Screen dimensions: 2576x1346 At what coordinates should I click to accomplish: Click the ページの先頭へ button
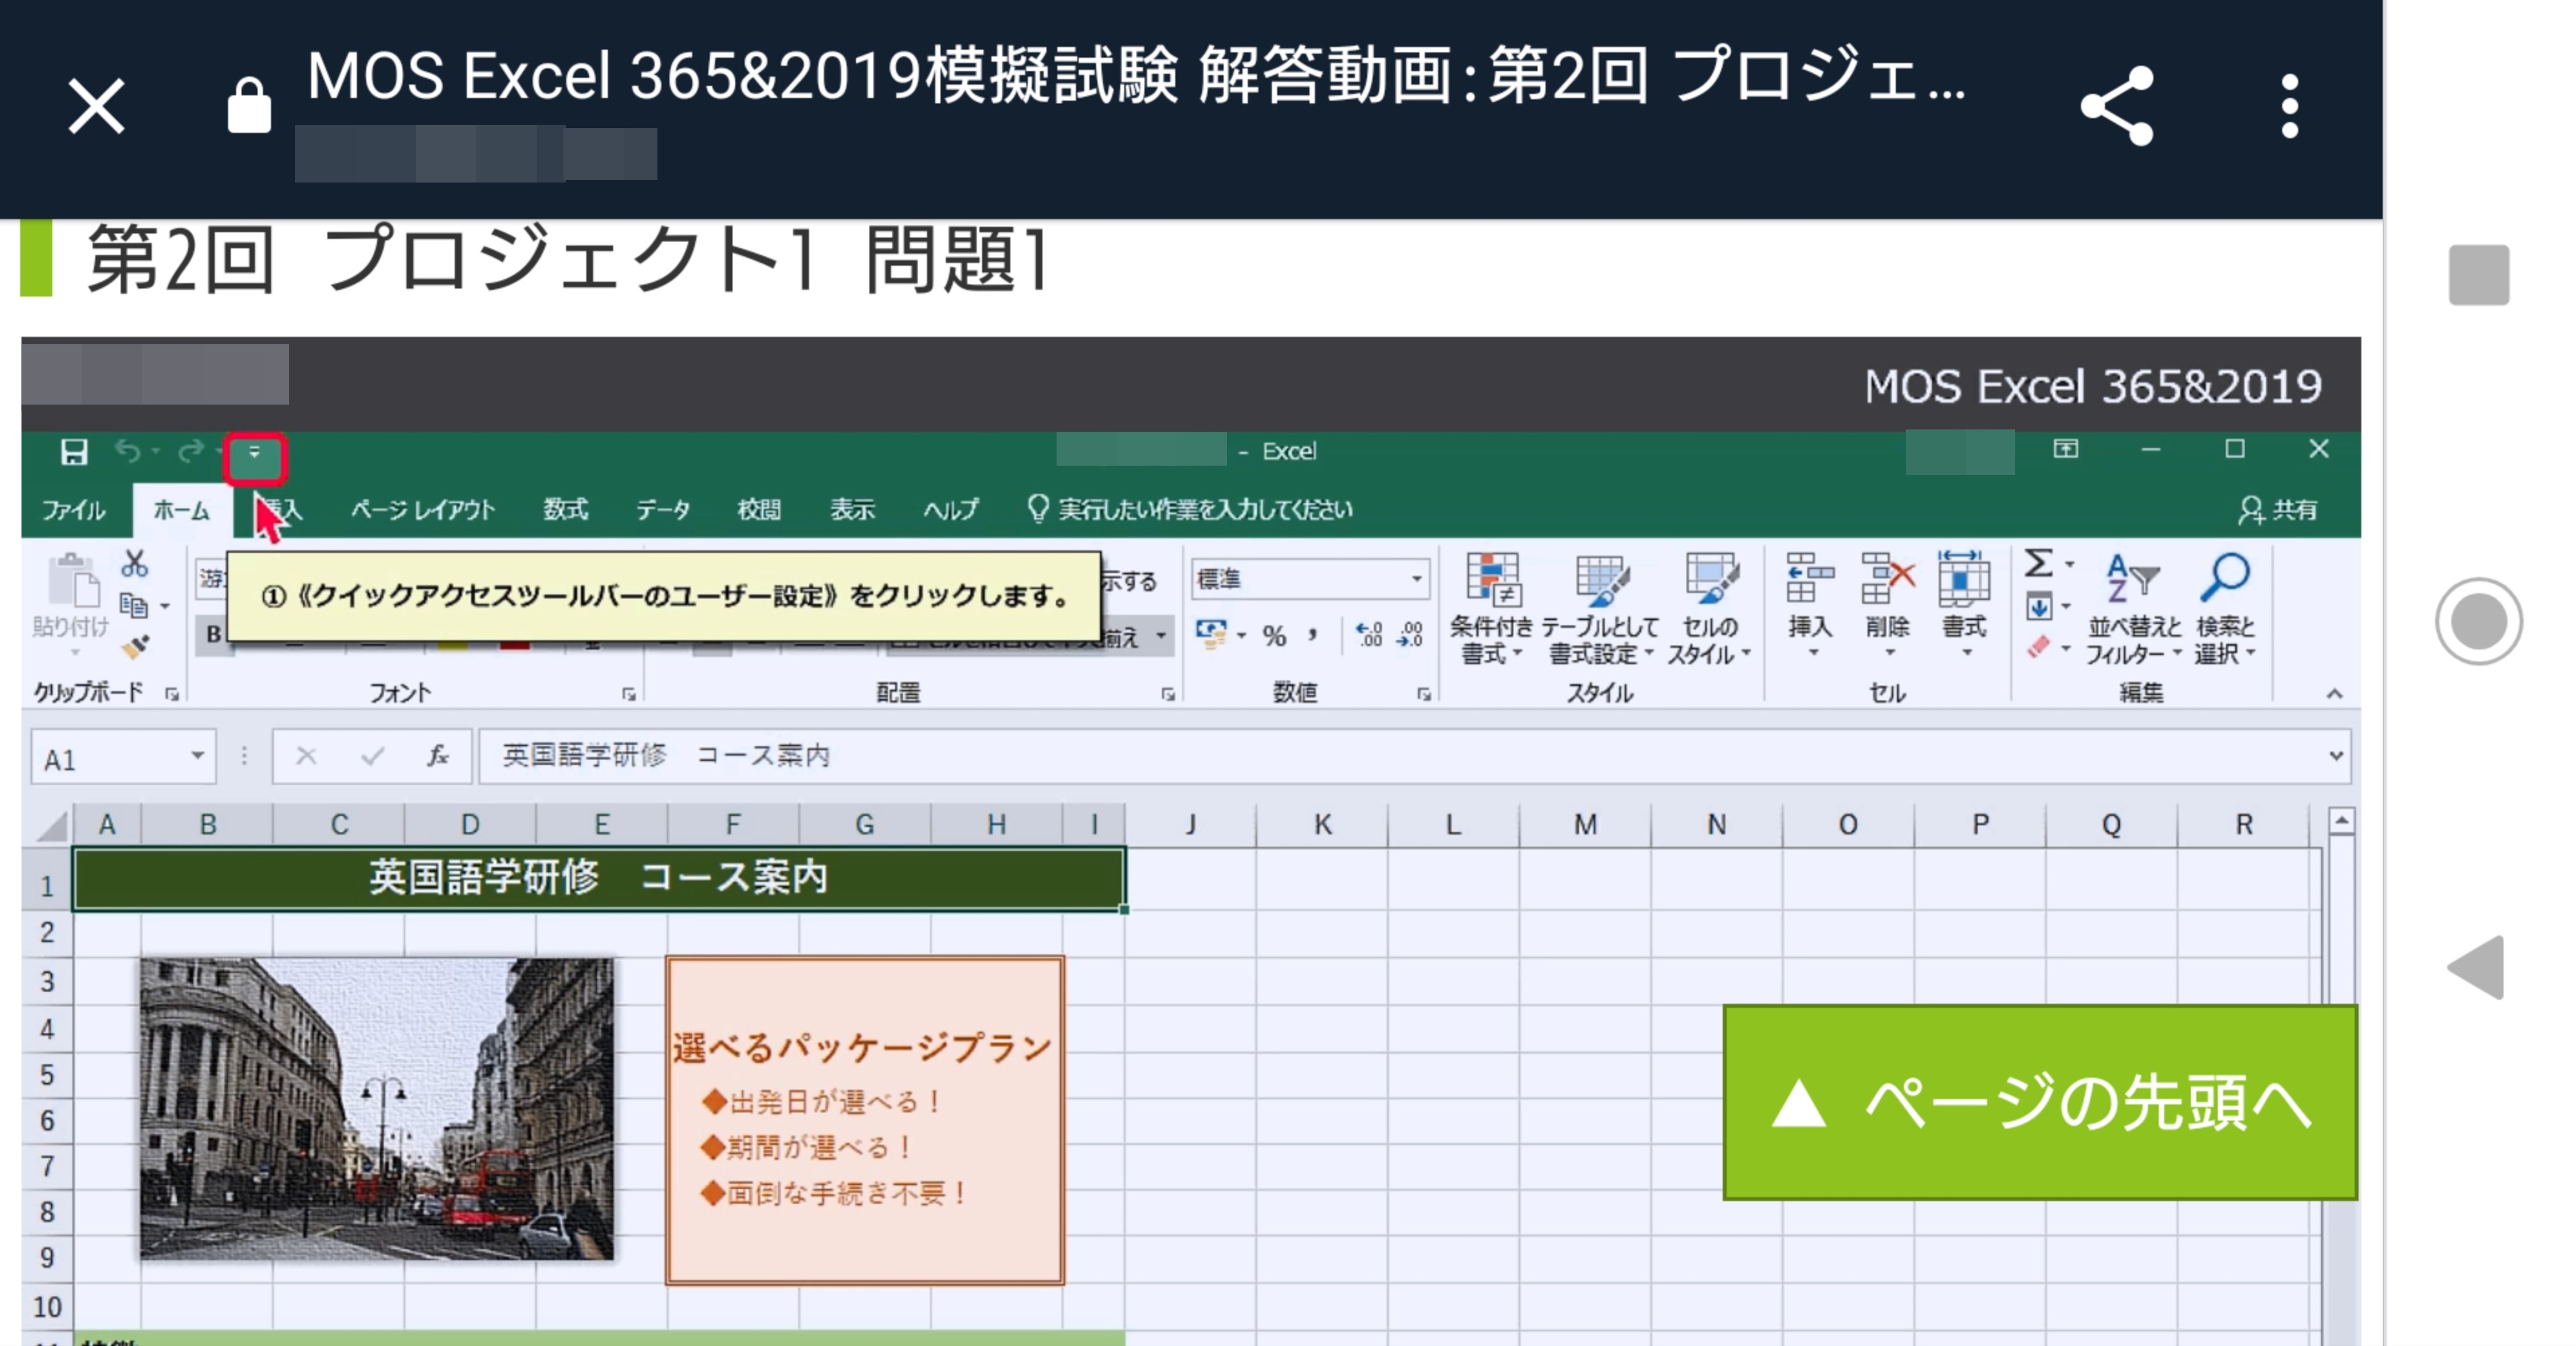click(x=2040, y=1102)
